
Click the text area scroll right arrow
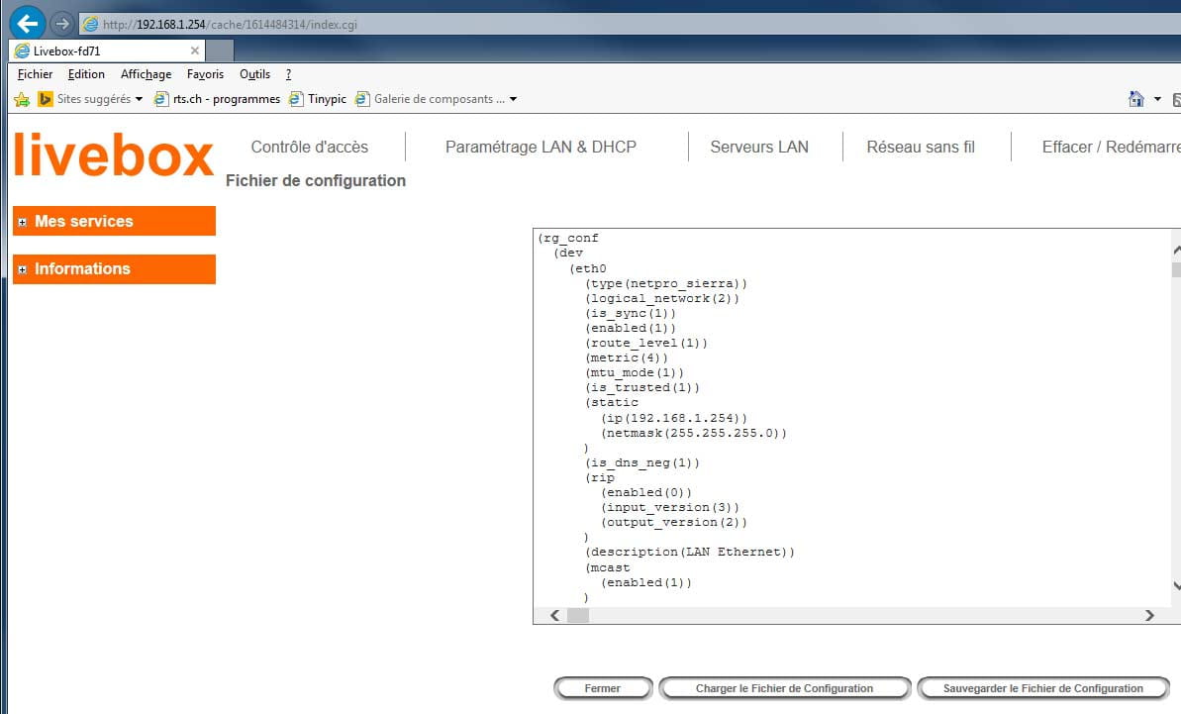click(x=1149, y=615)
